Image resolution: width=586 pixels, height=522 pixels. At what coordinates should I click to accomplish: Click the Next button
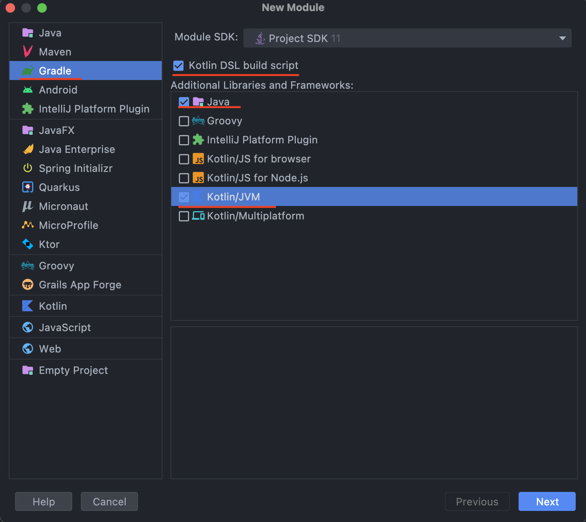[x=547, y=501]
